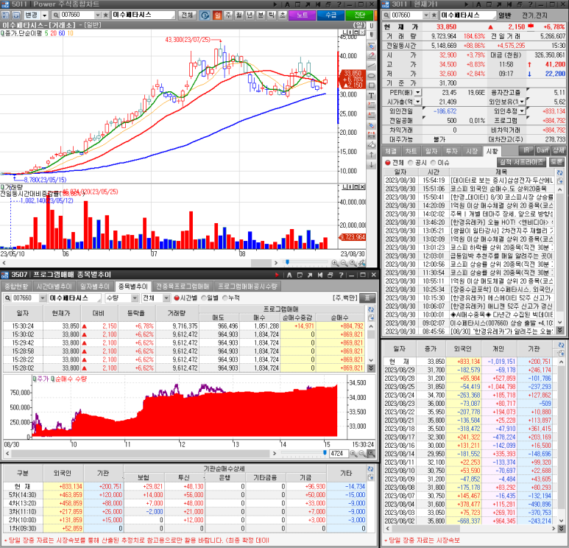Select the trend line tool in chart sidebar
Image resolution: width=569 pixels, height=548 pixels.
pos(371,66)
